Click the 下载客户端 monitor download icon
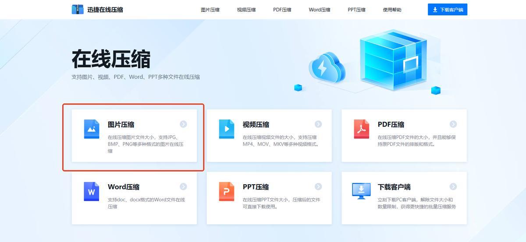The height and width of the screenshot is (242, 526). click(362, 191)
